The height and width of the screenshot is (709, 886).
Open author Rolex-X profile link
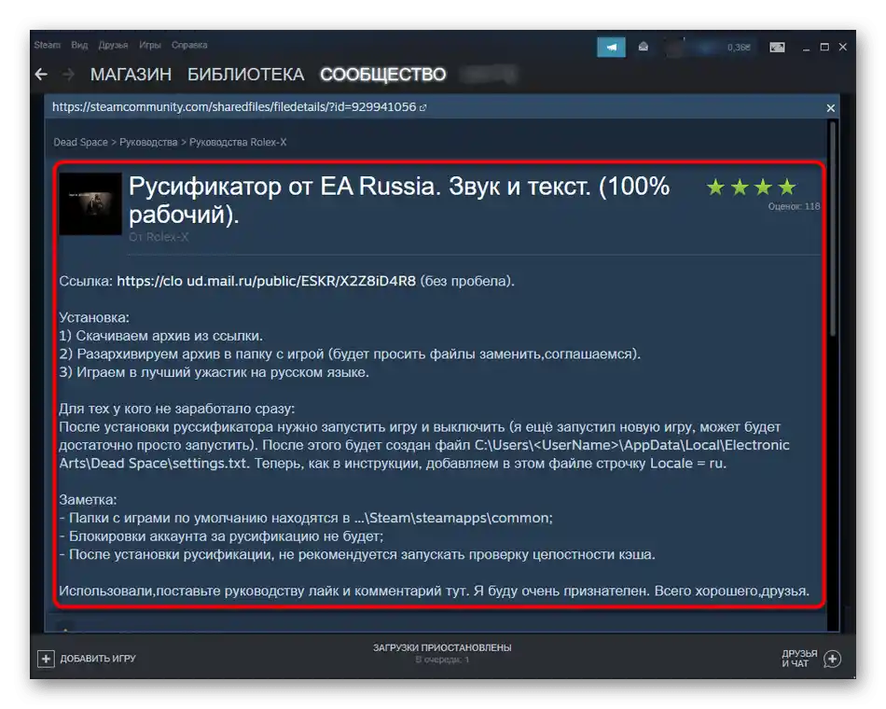click(x=167, y=237)
